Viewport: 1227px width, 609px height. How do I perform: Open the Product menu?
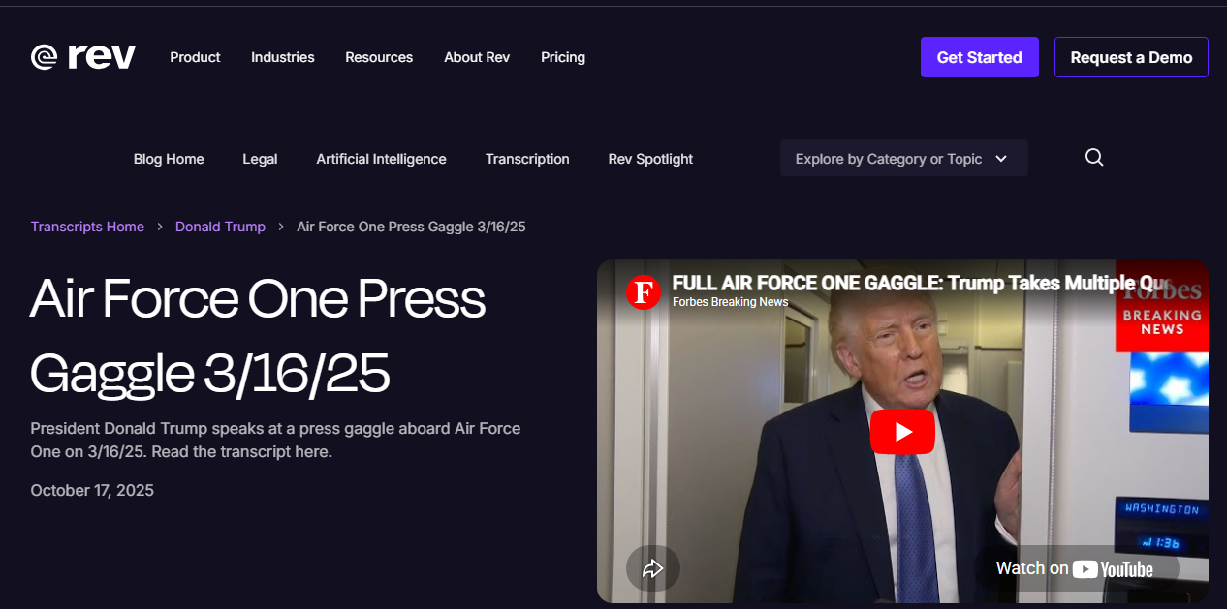(x=195, y=57)
